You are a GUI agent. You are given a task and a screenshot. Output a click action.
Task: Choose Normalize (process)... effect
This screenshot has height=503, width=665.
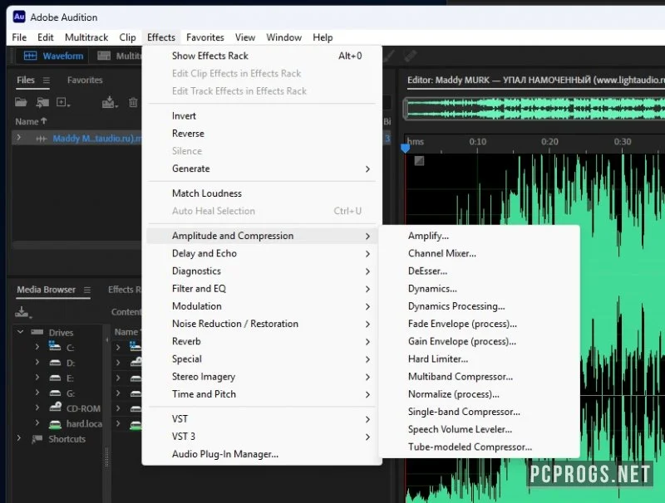pyautogui.click(x=480, y=394)
